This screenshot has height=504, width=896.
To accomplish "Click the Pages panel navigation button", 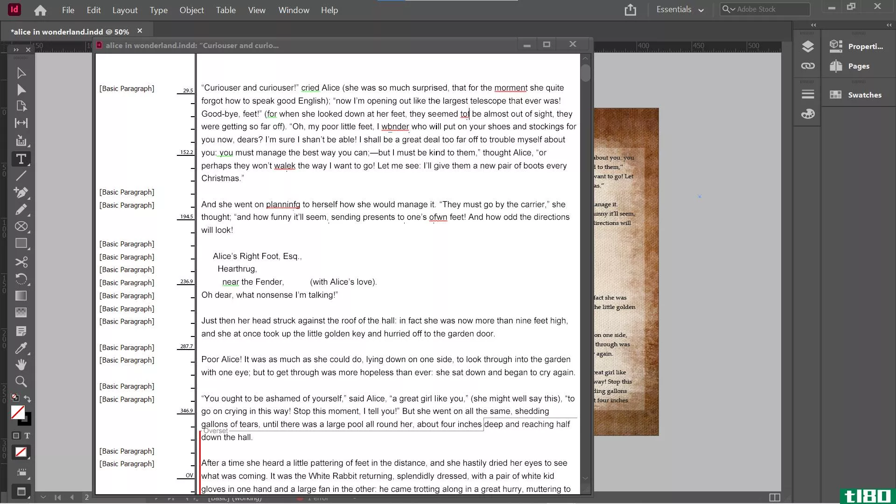I will [x=860, y=66].
